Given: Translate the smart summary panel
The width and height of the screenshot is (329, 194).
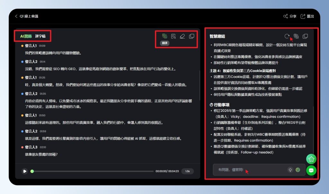Looking at the screenshot, I should (x=296, y=36).
